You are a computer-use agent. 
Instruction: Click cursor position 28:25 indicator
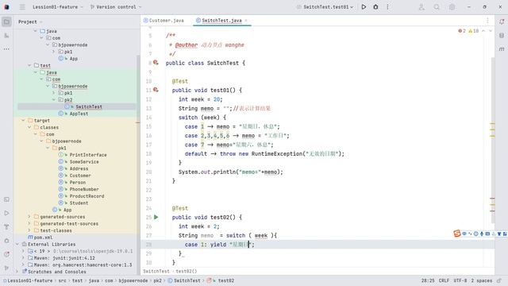pos(428,280)
